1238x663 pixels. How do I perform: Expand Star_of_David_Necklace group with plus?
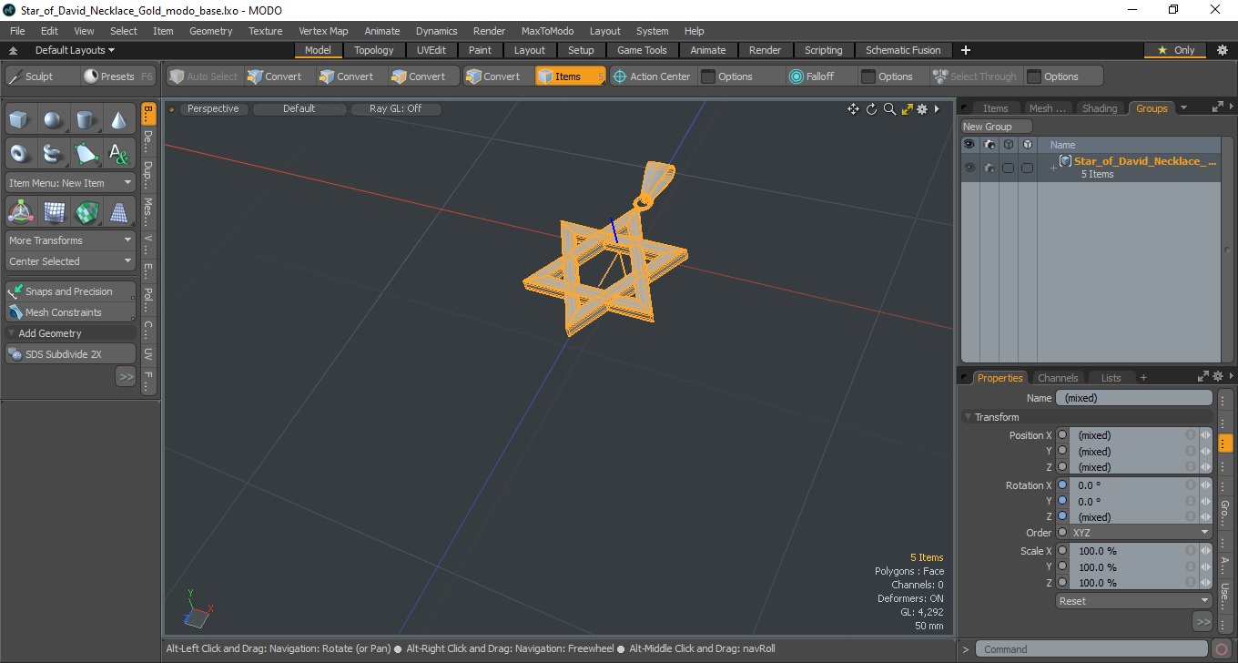point(1053,168)
